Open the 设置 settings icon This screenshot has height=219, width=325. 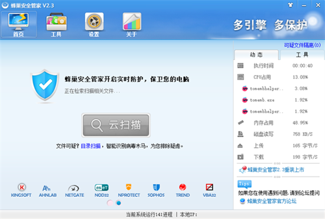94,24
